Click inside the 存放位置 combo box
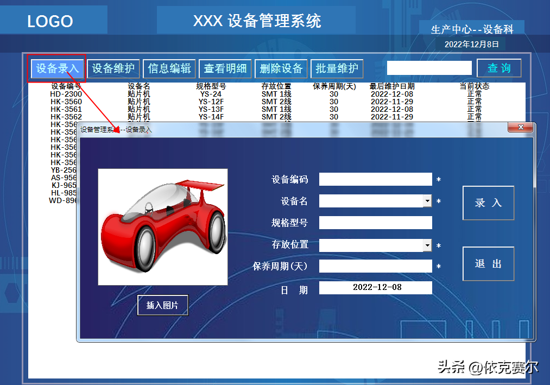550x385 pixels. [371, 245]
